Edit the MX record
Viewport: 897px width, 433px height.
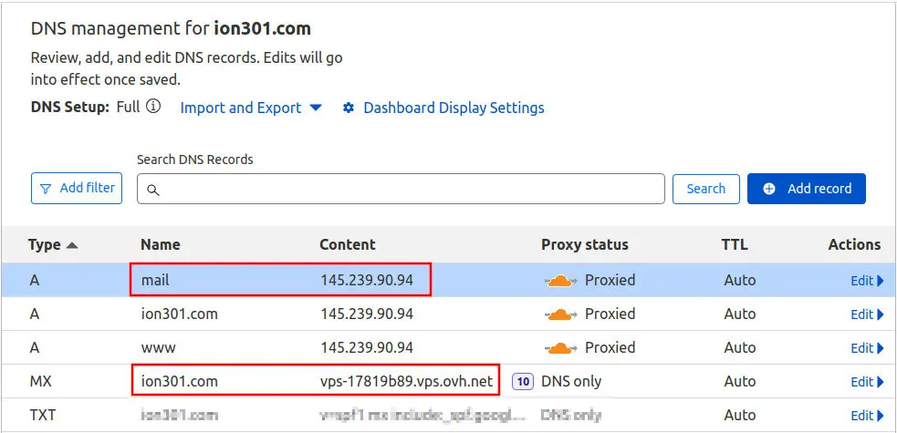click(867, 382)
